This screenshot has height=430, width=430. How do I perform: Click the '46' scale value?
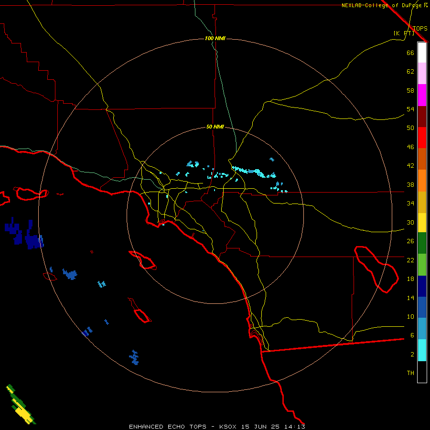410,147
